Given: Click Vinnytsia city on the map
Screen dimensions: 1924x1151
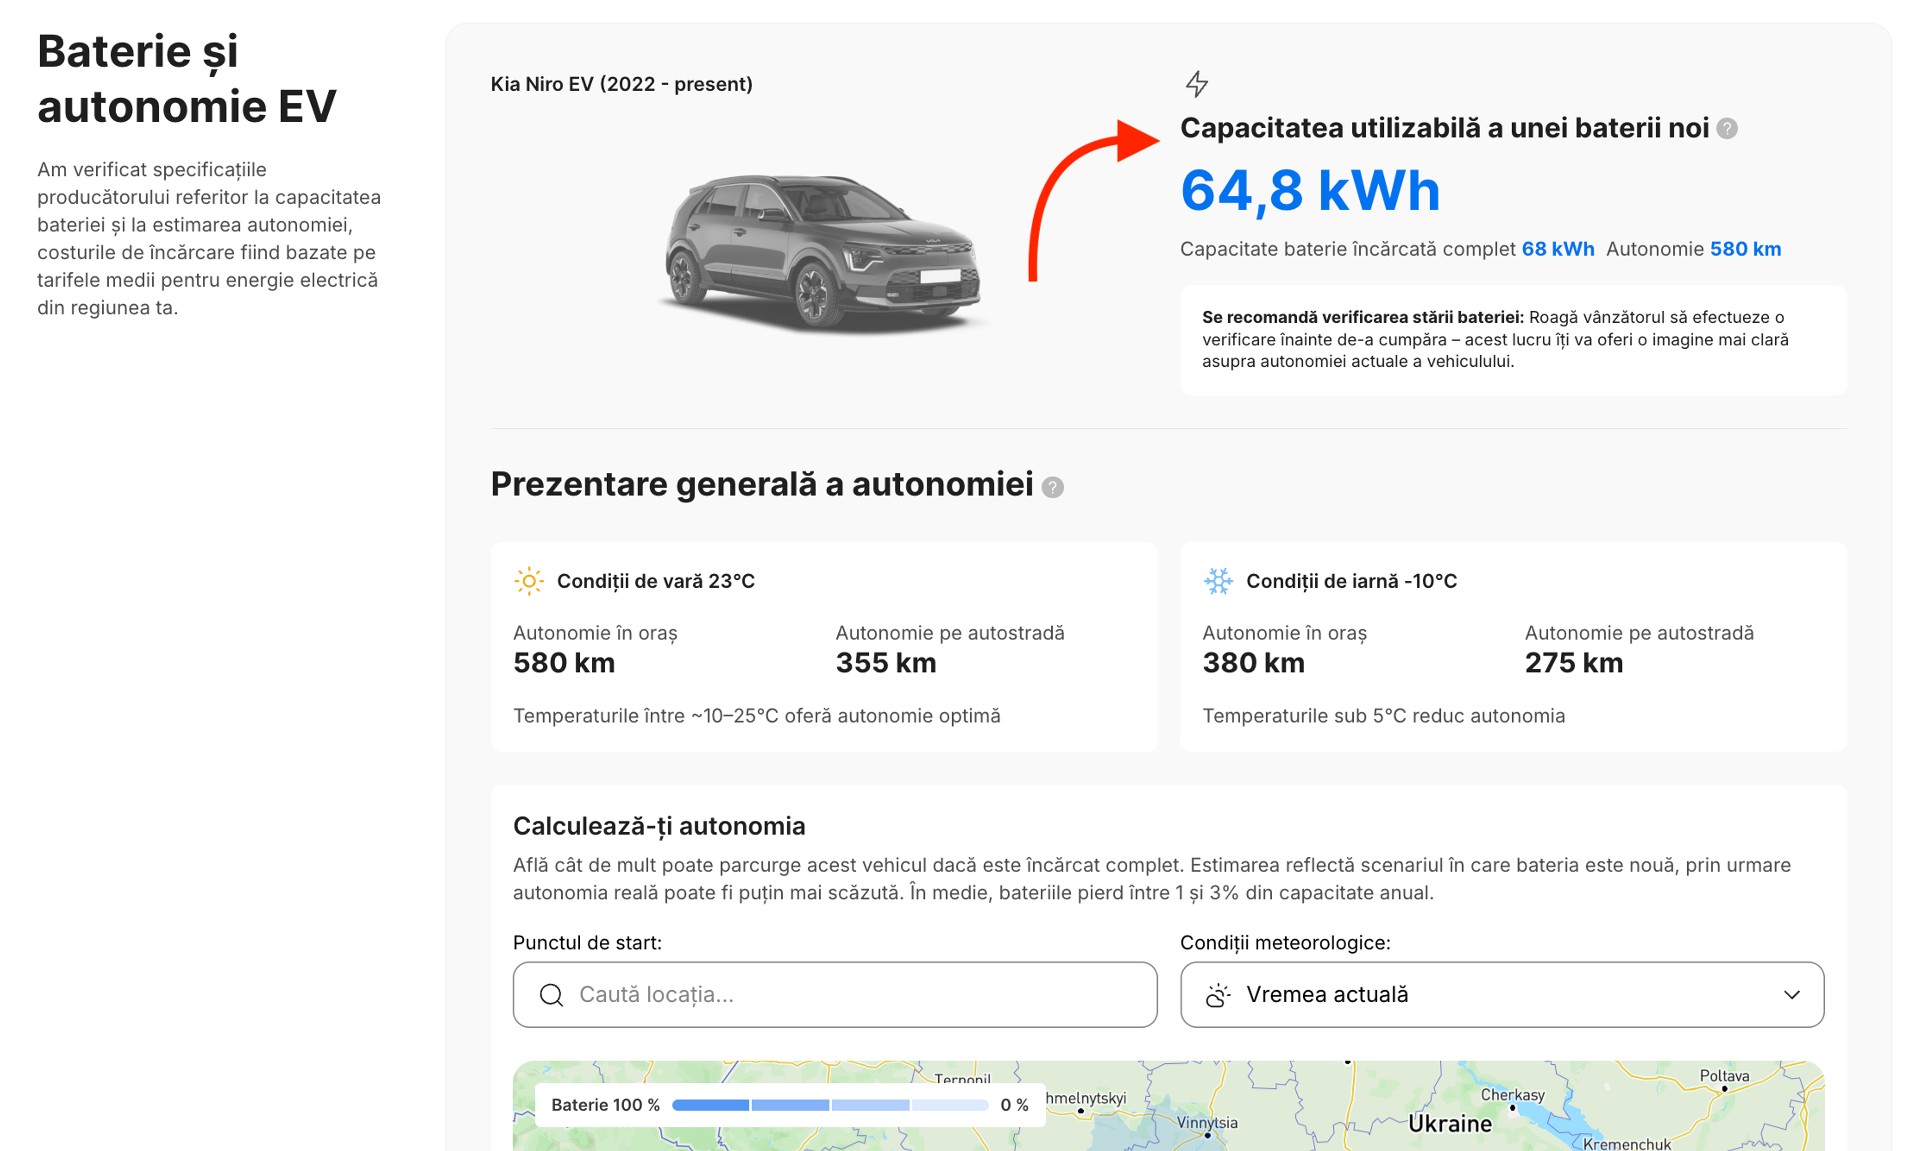Looking at the screenshot, I should (x=1207, y=1123).
